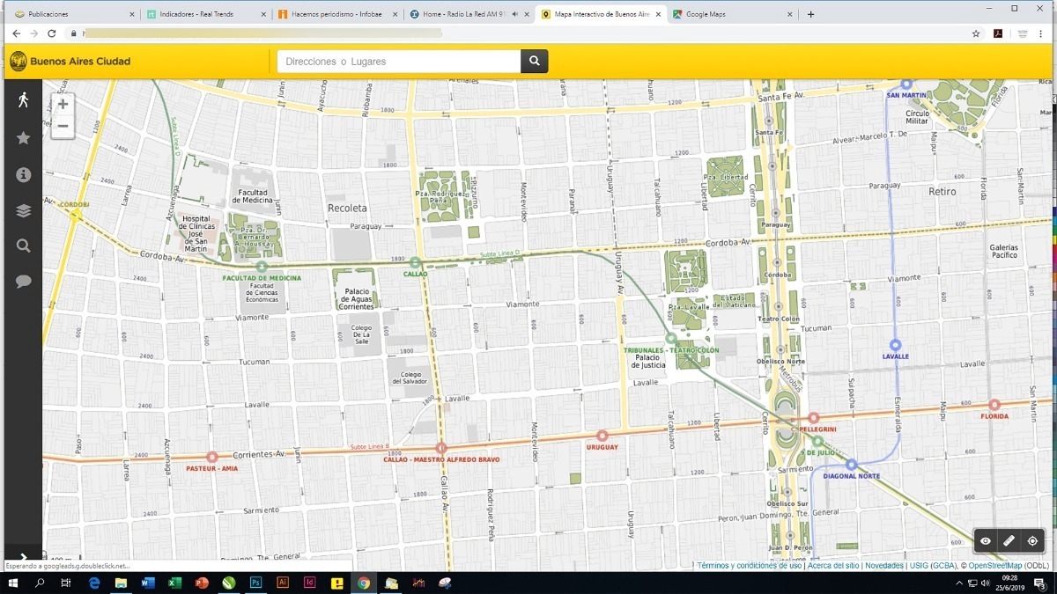Switch to the Infobae tab
This screenshot has width=1057, height=594.
click(336, 14)
